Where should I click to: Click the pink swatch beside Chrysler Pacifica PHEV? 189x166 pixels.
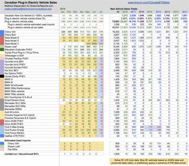[2, 58]
